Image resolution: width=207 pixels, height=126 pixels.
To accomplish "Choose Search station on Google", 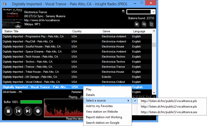I will 103,123.
